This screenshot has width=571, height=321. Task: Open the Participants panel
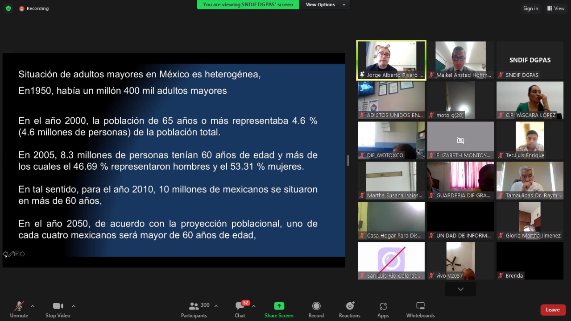tap(194, 309)
